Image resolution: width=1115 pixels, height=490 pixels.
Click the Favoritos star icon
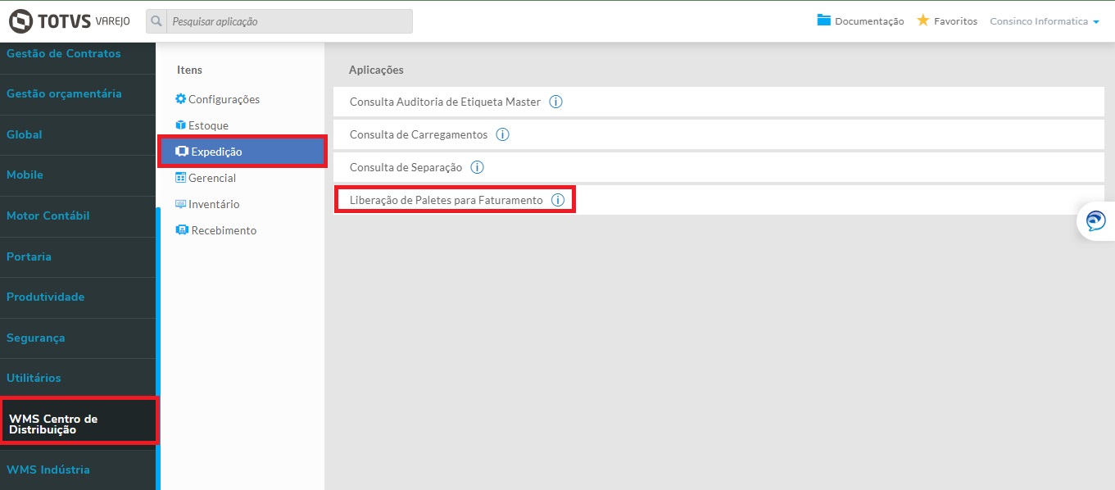coord(923,20)
